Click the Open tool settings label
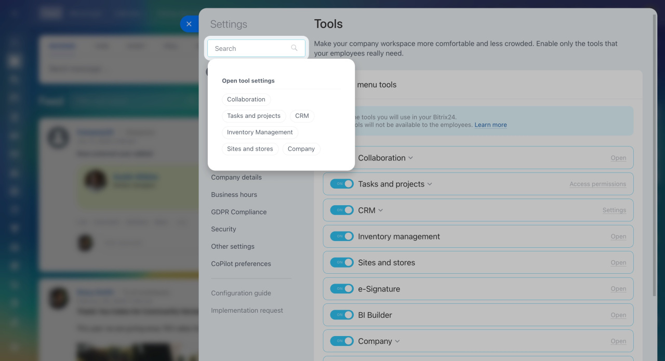This screenshot has height=361, width=665. 248,81
